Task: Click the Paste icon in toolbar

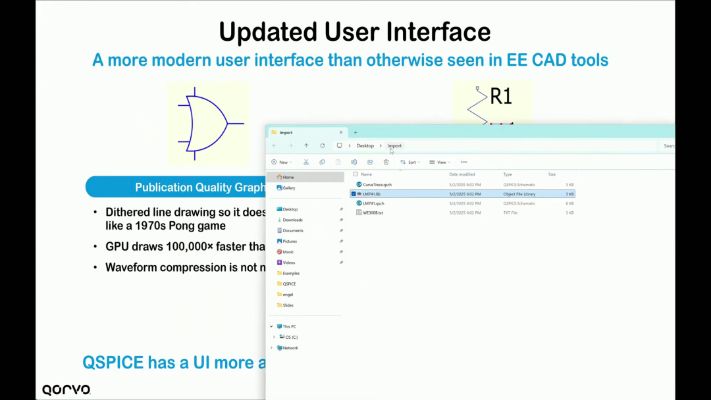Action: (338, 162)
